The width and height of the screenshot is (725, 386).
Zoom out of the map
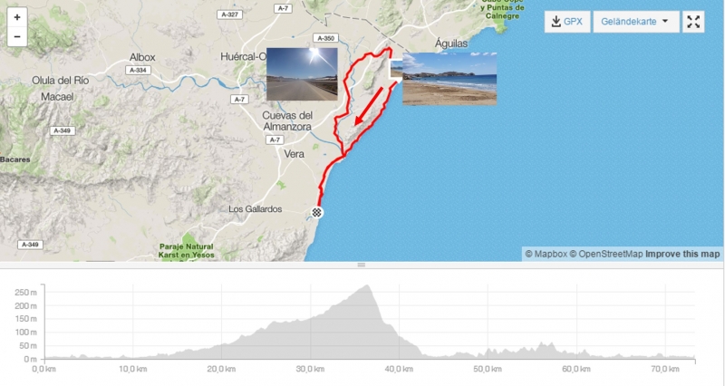(17, 36)
